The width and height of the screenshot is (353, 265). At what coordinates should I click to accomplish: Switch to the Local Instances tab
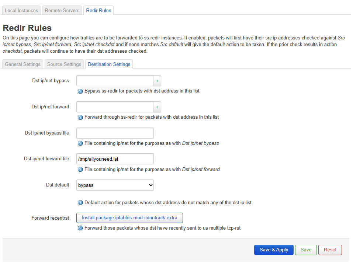[x=21, y=10]
